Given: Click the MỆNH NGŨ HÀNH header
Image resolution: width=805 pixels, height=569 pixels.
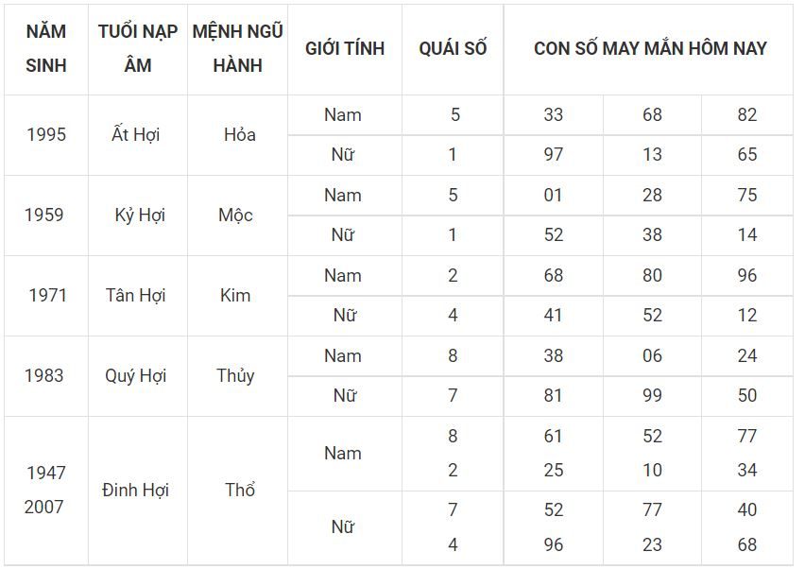Looking at the screenshot, I should [x=238, y=49].
